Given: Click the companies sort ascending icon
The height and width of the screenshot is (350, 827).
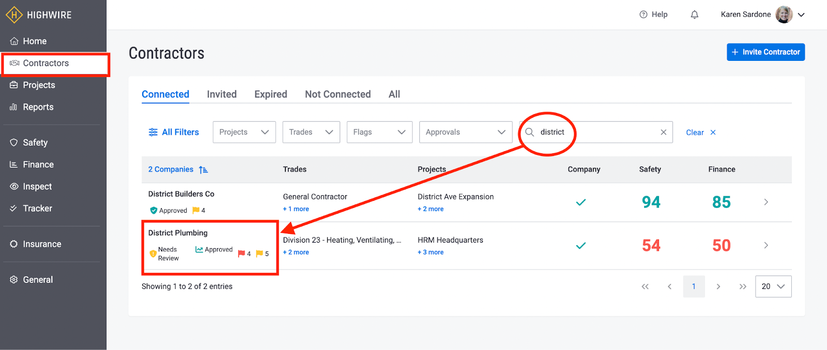Looking at the screenshot, I should tap(203, 169).
